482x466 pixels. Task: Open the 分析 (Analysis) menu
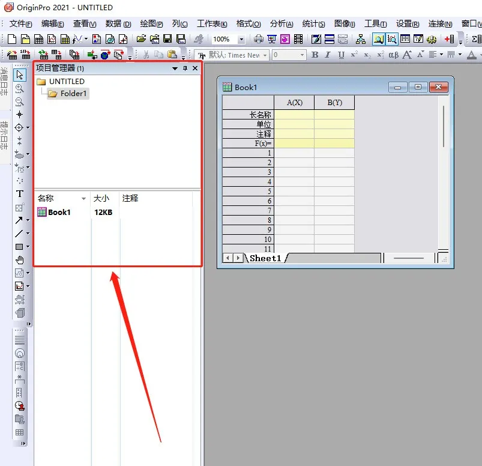point(281,24)
